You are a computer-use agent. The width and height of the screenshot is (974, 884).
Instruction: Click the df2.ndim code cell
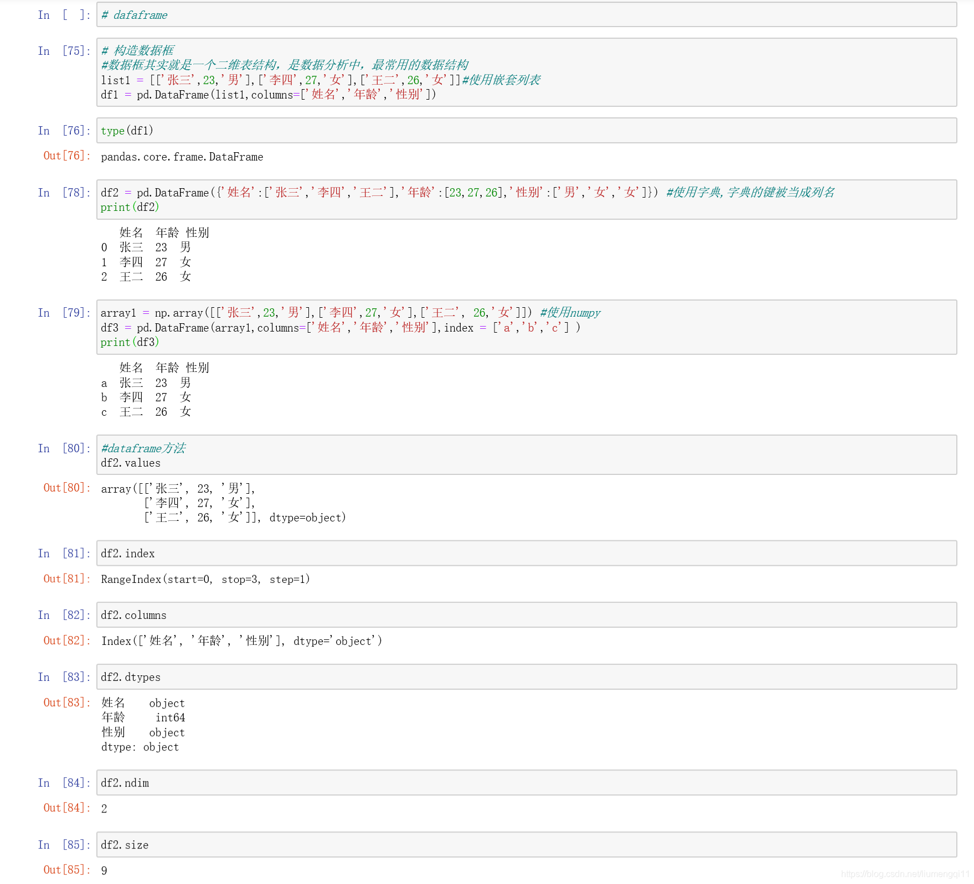(x=527, y=783)
